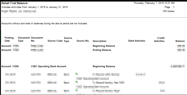Select the Debit Activities column header
187x95 pixels.
pos(137,41)
